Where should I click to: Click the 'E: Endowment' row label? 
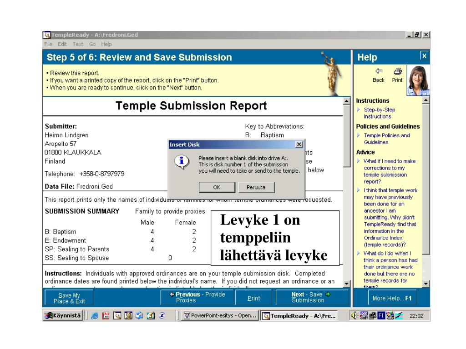(x=66, y=240)
